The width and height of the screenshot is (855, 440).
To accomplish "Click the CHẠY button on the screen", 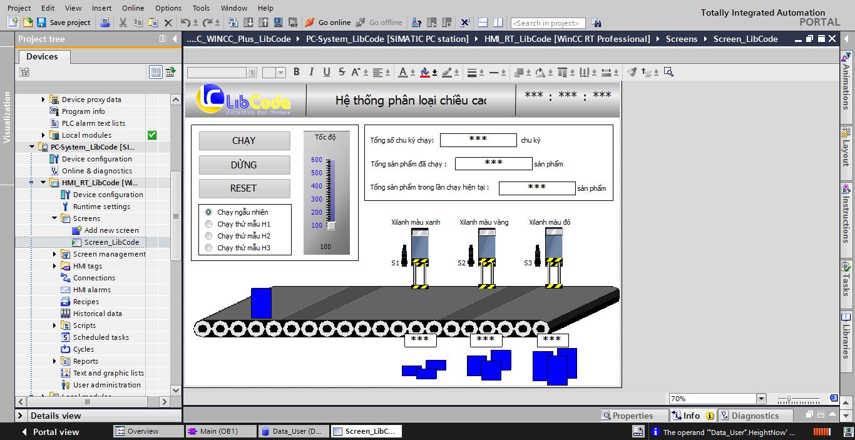I will [x=244, y=141].
